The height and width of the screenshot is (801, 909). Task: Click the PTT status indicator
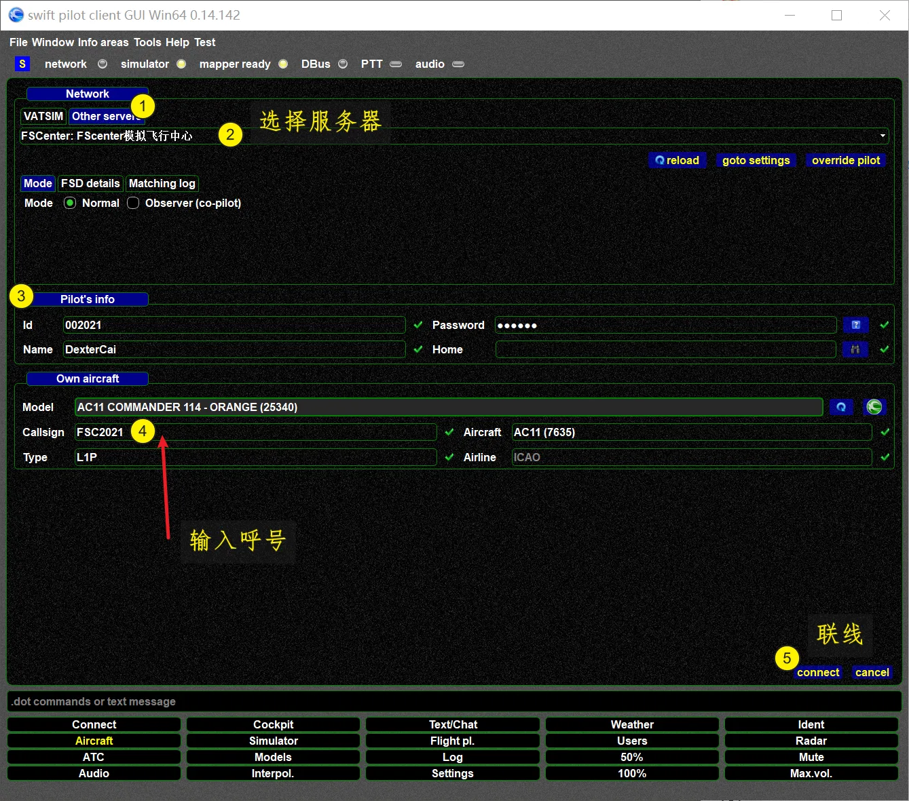tap(396, 64)
